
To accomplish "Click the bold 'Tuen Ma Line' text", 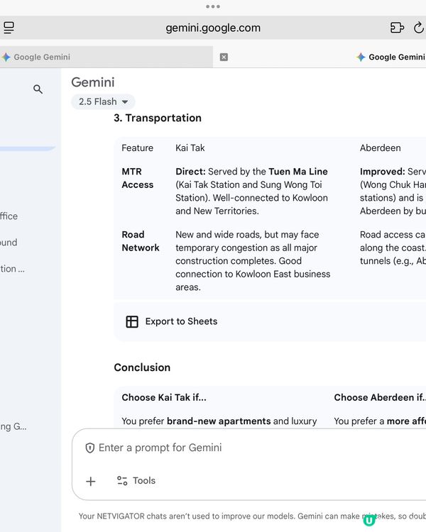I will [x=298, y=172].
